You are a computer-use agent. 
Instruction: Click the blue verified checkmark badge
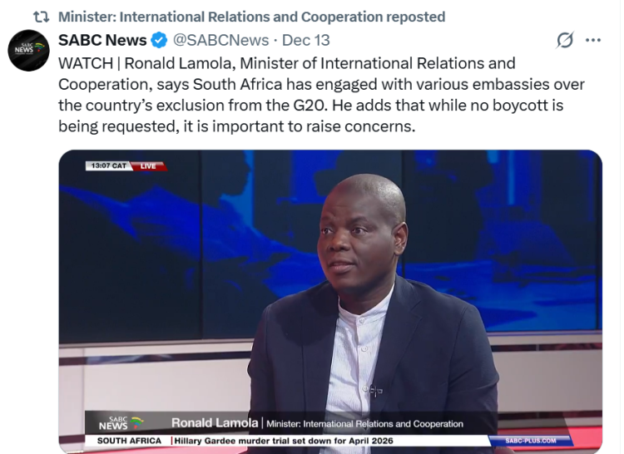[x=160, y=40]
